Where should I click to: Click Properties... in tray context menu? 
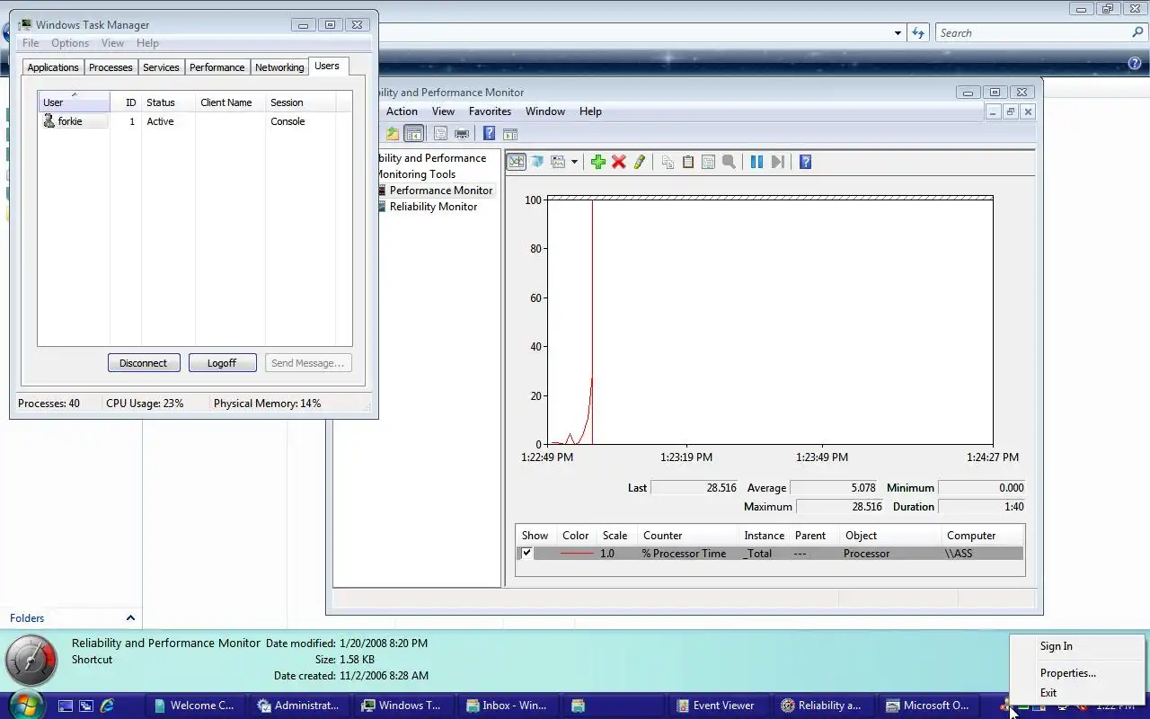(x=1067, y=673)
